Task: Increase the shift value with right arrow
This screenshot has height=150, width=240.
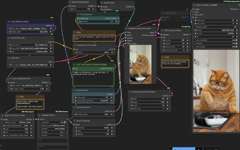Action: [93, 9]
